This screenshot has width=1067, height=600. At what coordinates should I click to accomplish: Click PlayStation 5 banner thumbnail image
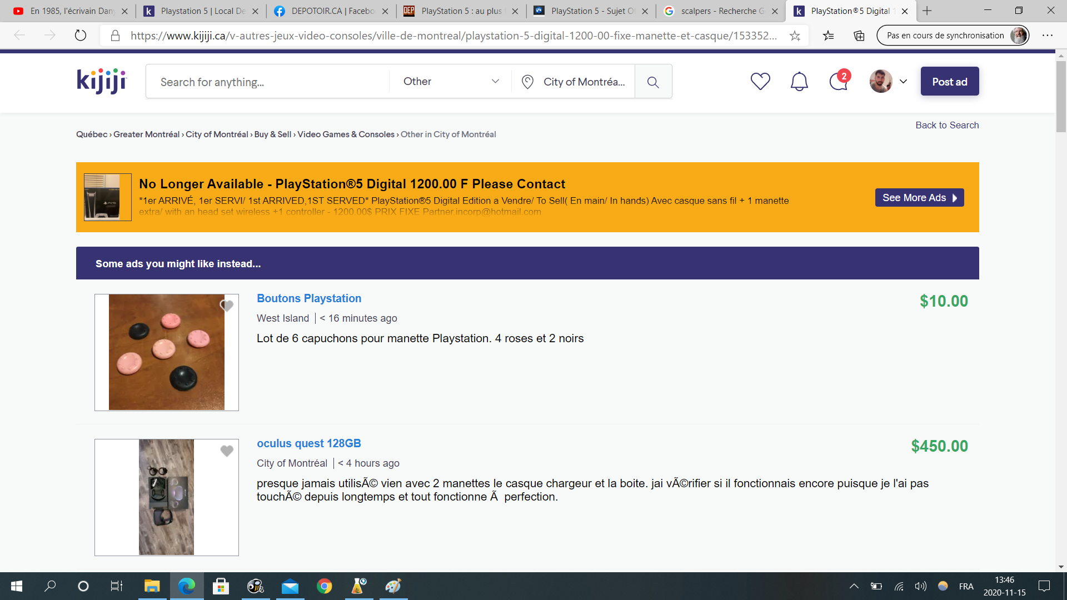point(107,197)
